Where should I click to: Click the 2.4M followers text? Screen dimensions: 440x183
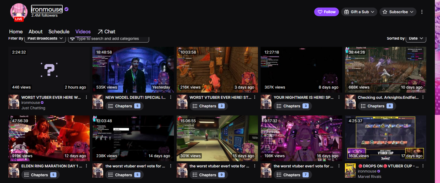[44, 15]
